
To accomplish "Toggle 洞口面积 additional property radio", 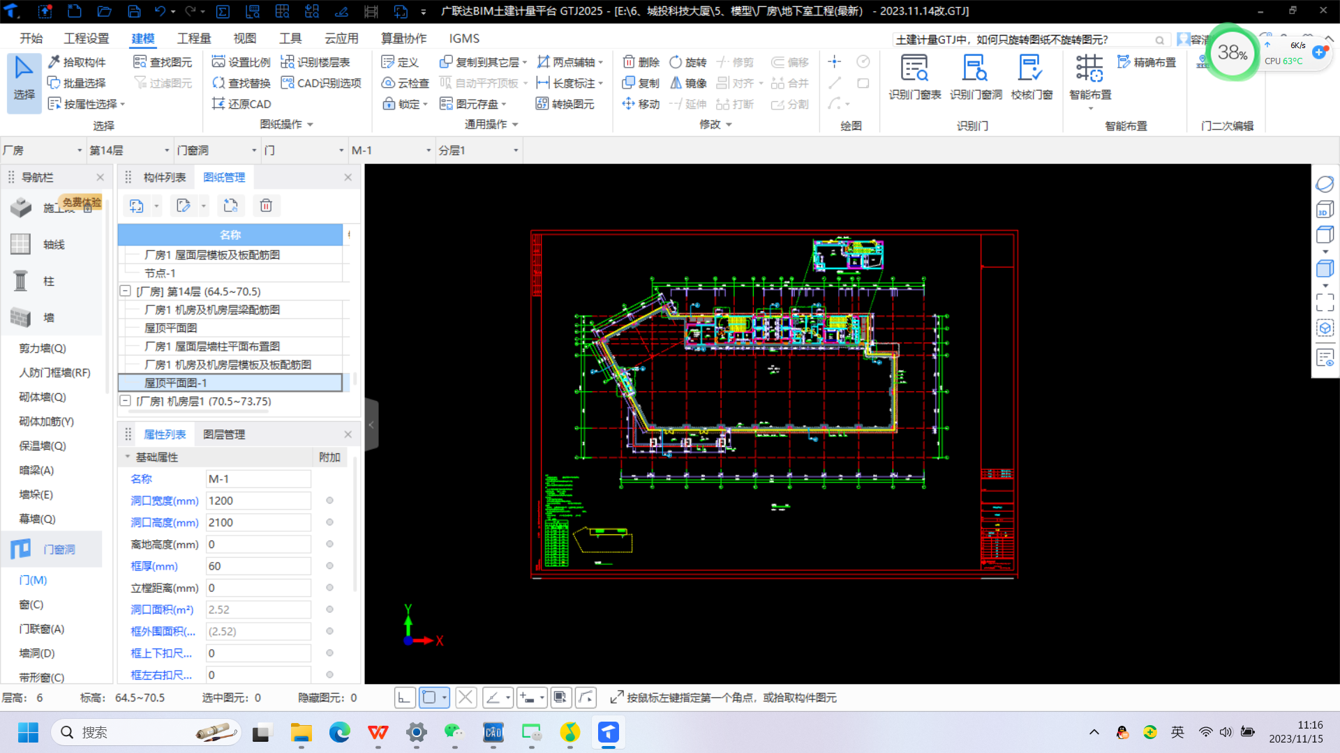I will coord(329,609).
